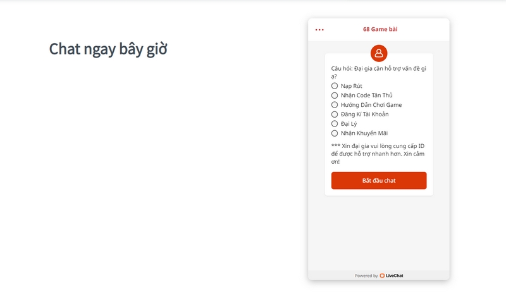Click the Chat ngay bây giờ heading

tap(108, 49)
